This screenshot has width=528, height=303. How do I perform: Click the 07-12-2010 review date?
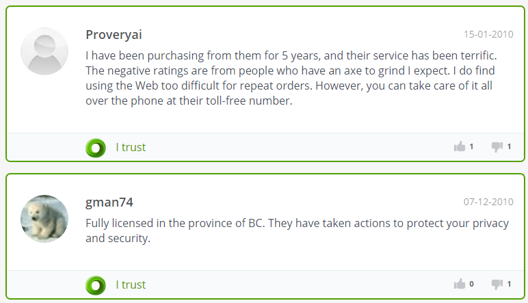click(488, 202)
